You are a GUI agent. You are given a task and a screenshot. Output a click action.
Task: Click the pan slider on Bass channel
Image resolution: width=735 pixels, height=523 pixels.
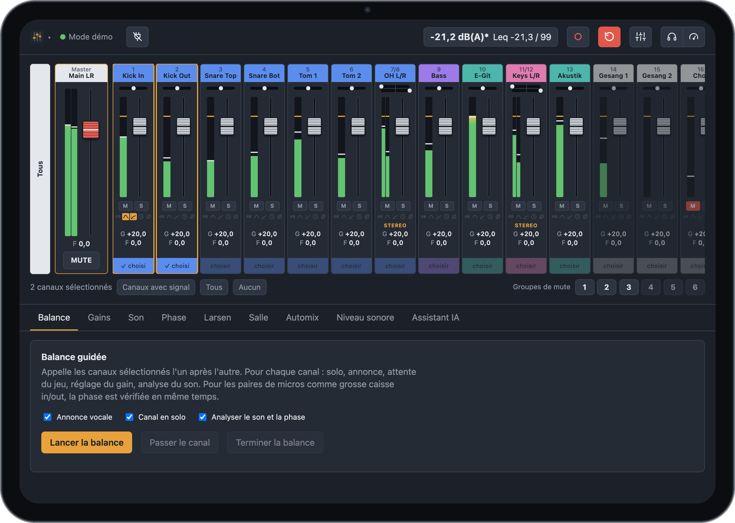(439, 88)
